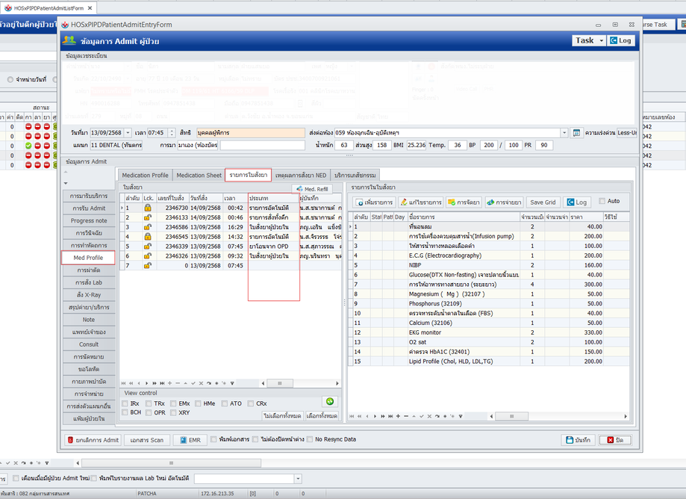
Task: Open the header Log button
Action: pyautogui.click(x=621, y=40)
